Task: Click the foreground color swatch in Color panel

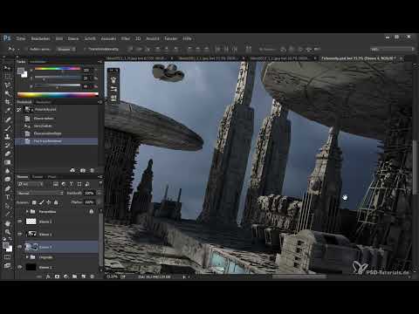Action: tap(20, 71)
